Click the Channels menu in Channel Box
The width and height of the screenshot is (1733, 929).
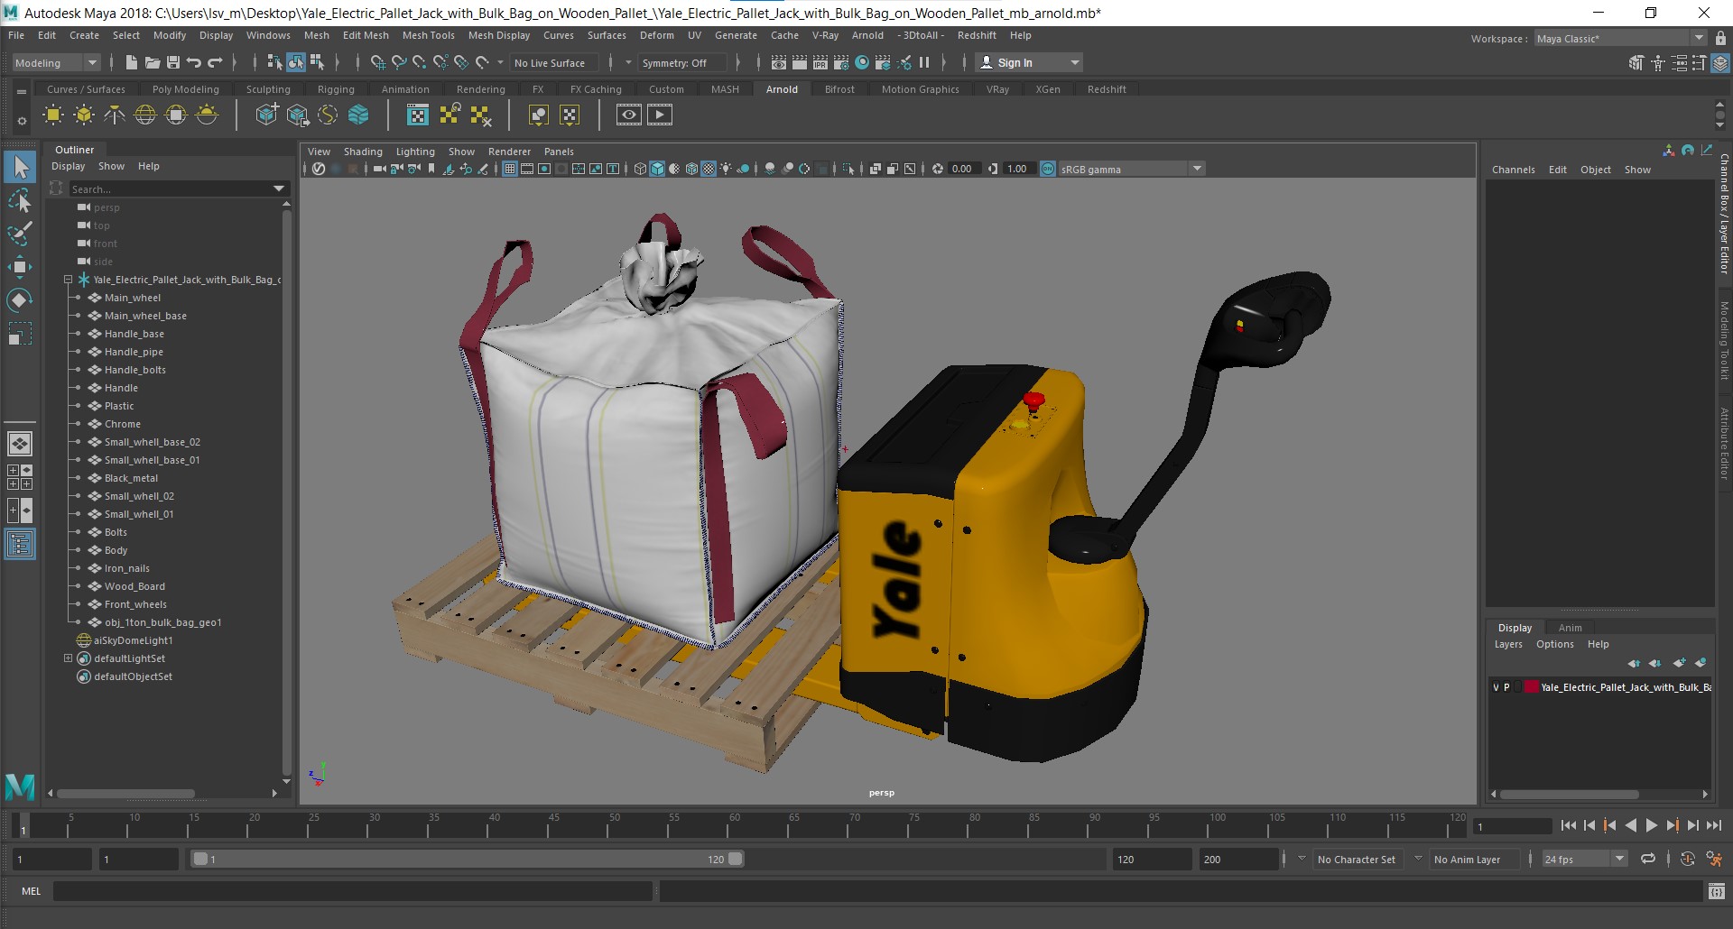coord(1513,170)
